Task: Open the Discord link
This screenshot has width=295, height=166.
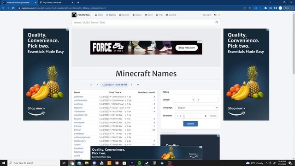Action: [171, 15]
